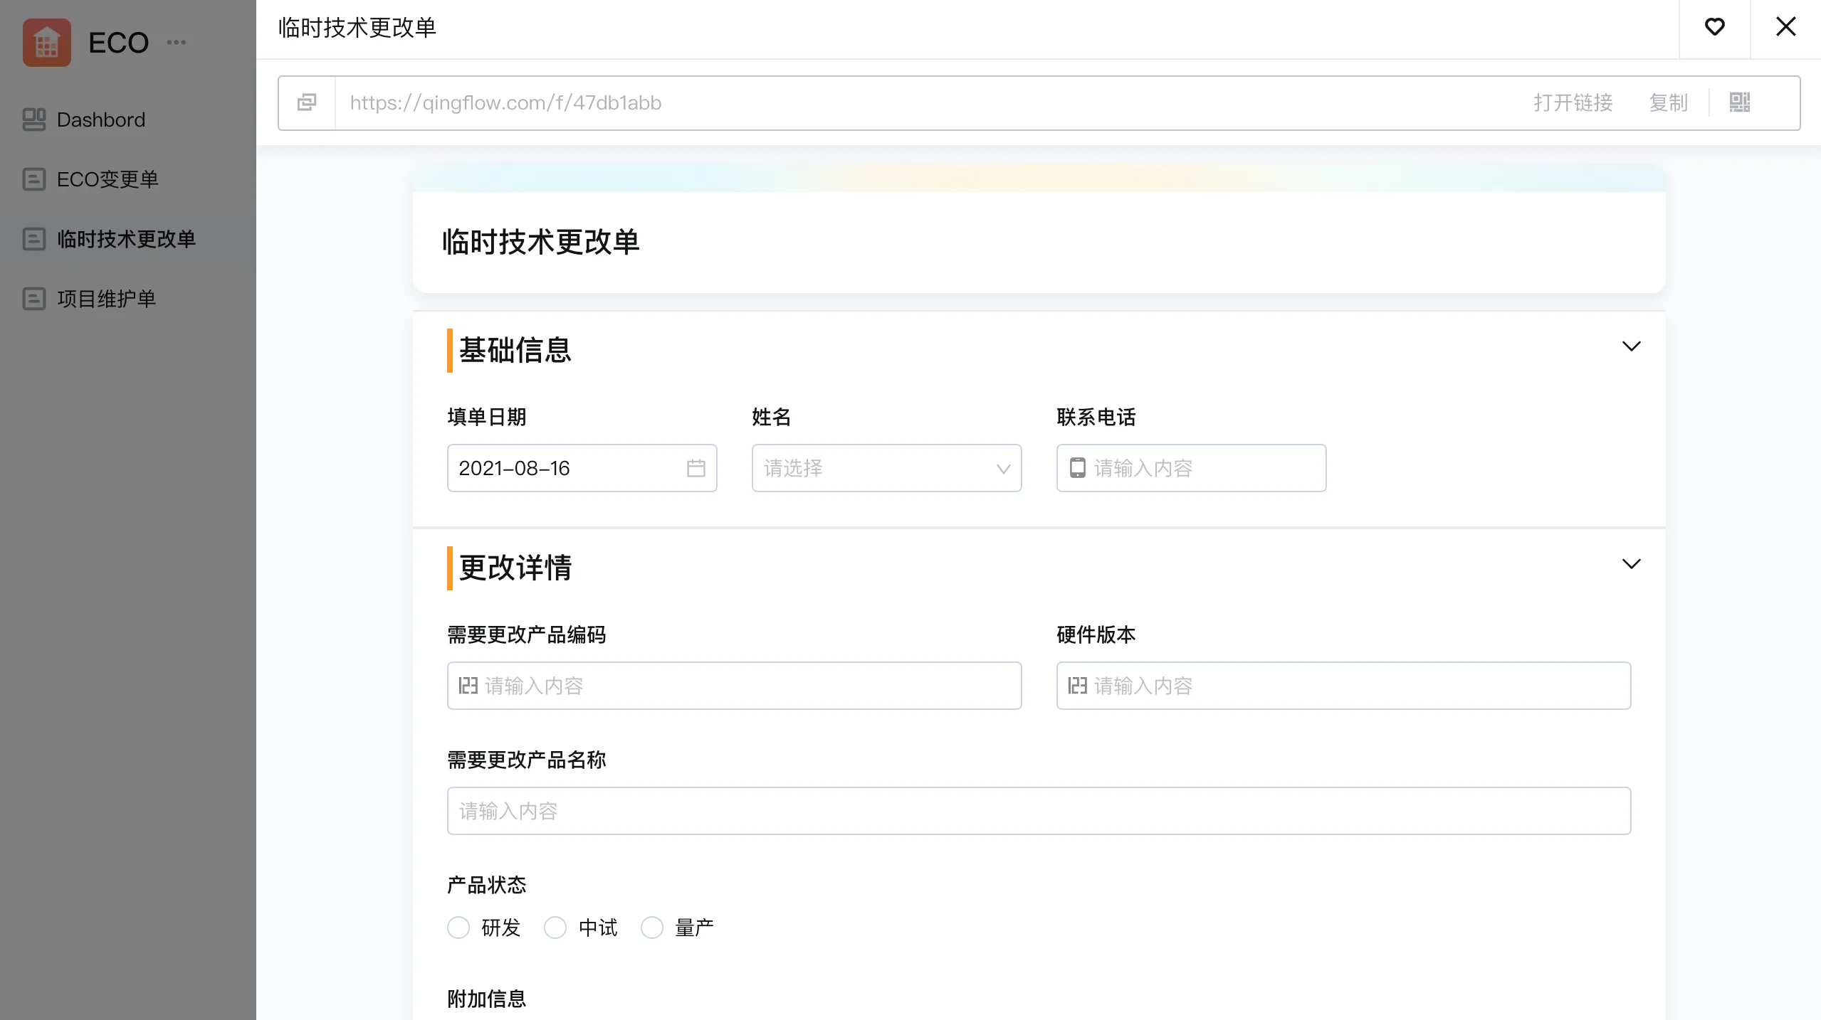Show the QR code icon
The image size is (1821, 1020).
click(x=1739, y=102)
